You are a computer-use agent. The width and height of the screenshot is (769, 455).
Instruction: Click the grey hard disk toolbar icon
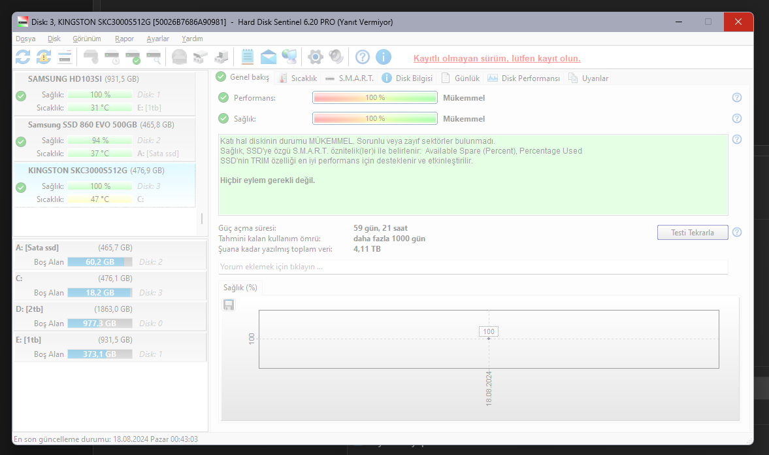[91, 58]
